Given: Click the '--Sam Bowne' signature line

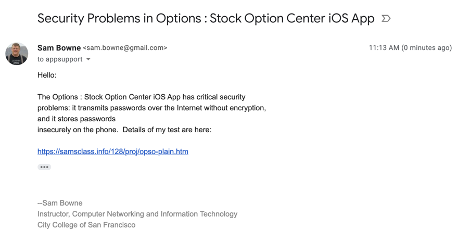Looking at the screenshot, I should [x=60, y=203].
